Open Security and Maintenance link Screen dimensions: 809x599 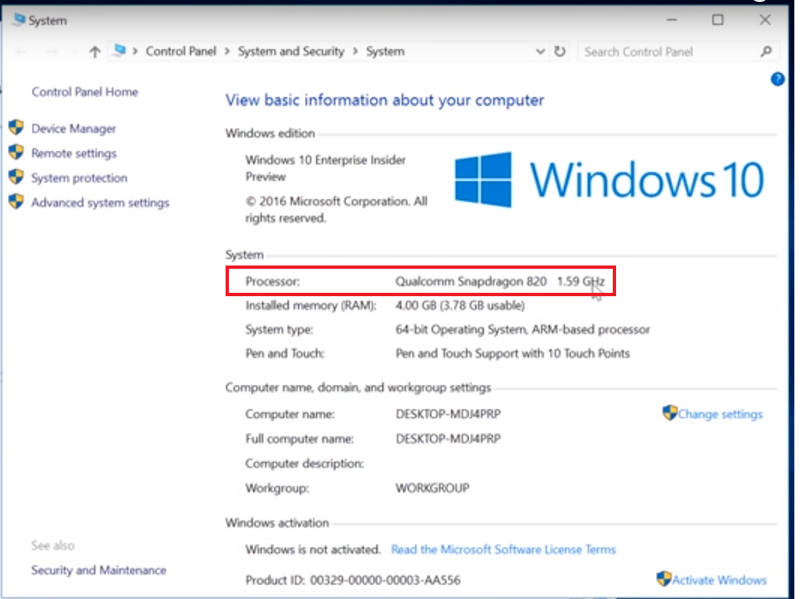tap(99, 570)
